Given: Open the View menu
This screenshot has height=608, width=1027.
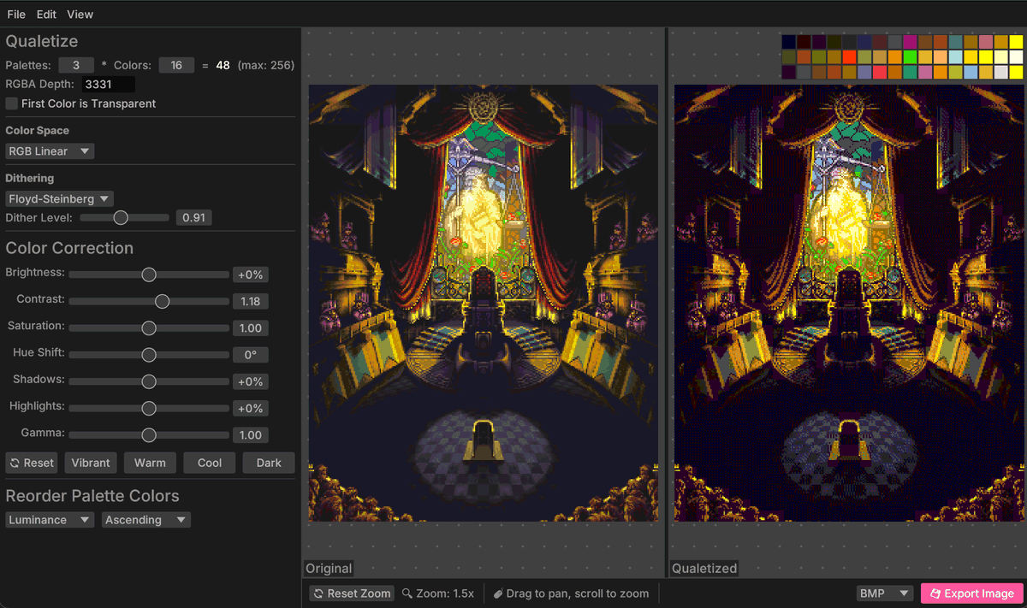Looking at the screenshot, I should click(80, 14).
